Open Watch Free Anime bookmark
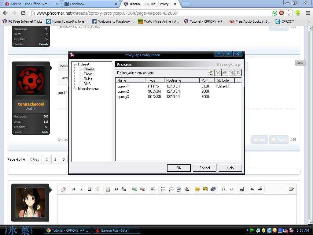 (159, 21)
